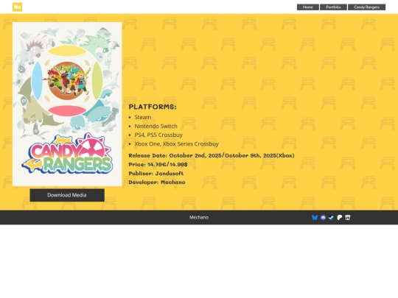The width and height of the screenshot is (398, 298).
Task: Open the Steam icon in footer
Action: click(x=331, y=217)
